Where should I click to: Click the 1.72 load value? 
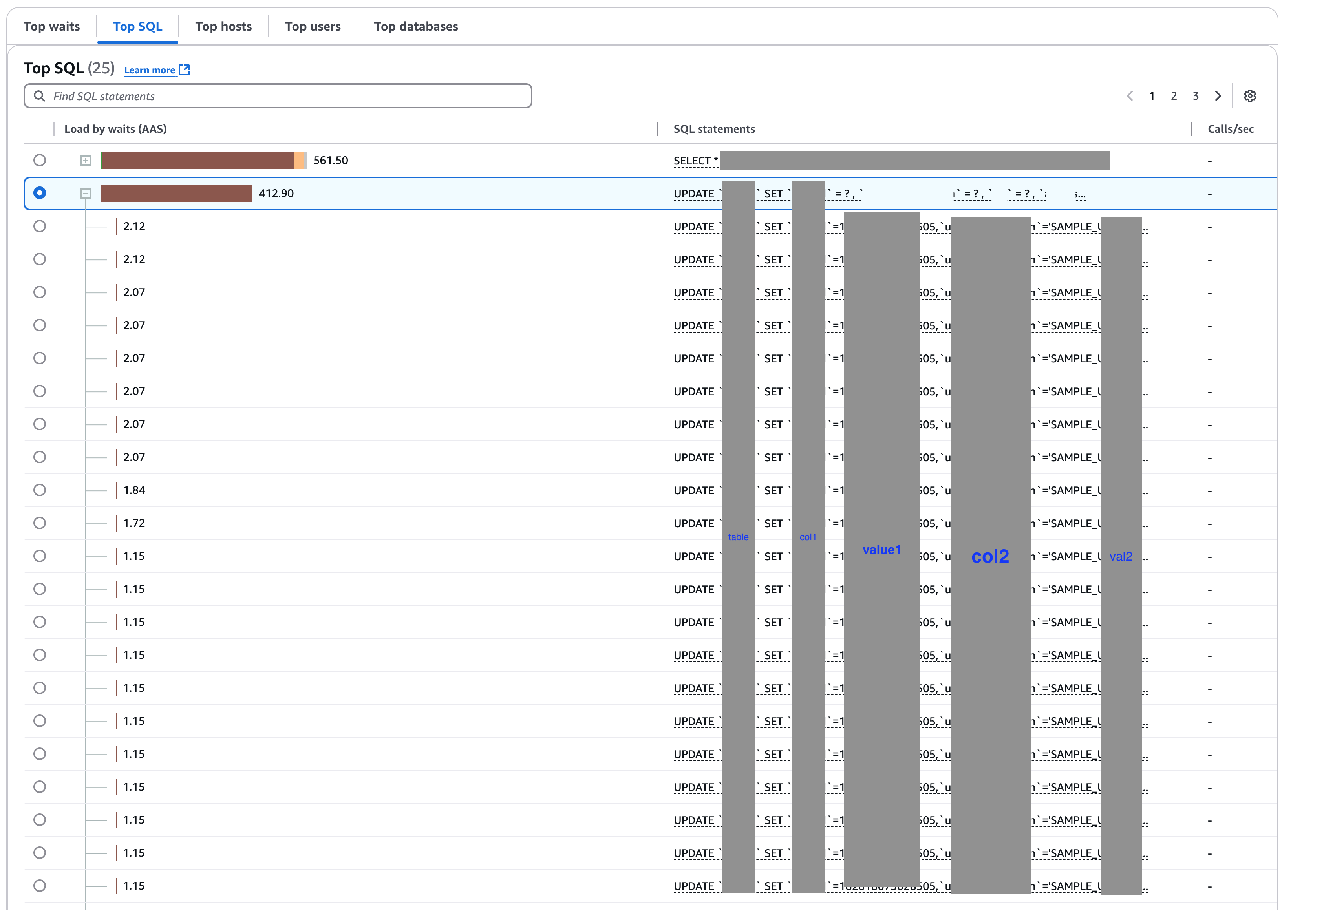[134, 523]
